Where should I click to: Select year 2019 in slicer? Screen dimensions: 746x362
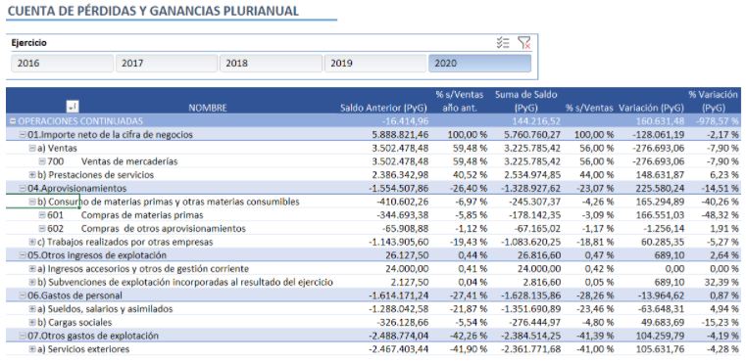(375, 64)
